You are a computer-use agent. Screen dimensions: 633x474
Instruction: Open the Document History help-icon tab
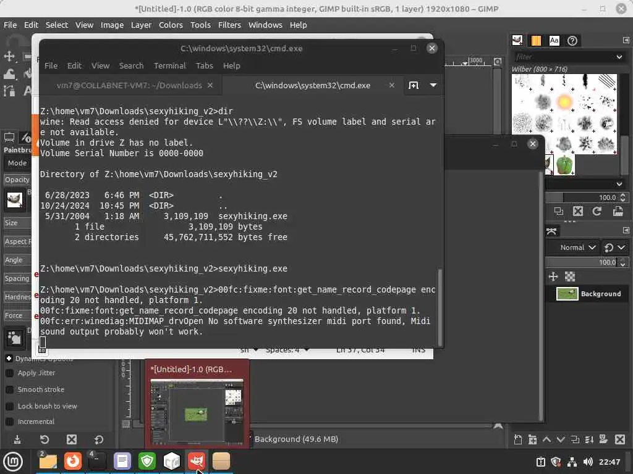pyautogui.click(x=572, y=40)
